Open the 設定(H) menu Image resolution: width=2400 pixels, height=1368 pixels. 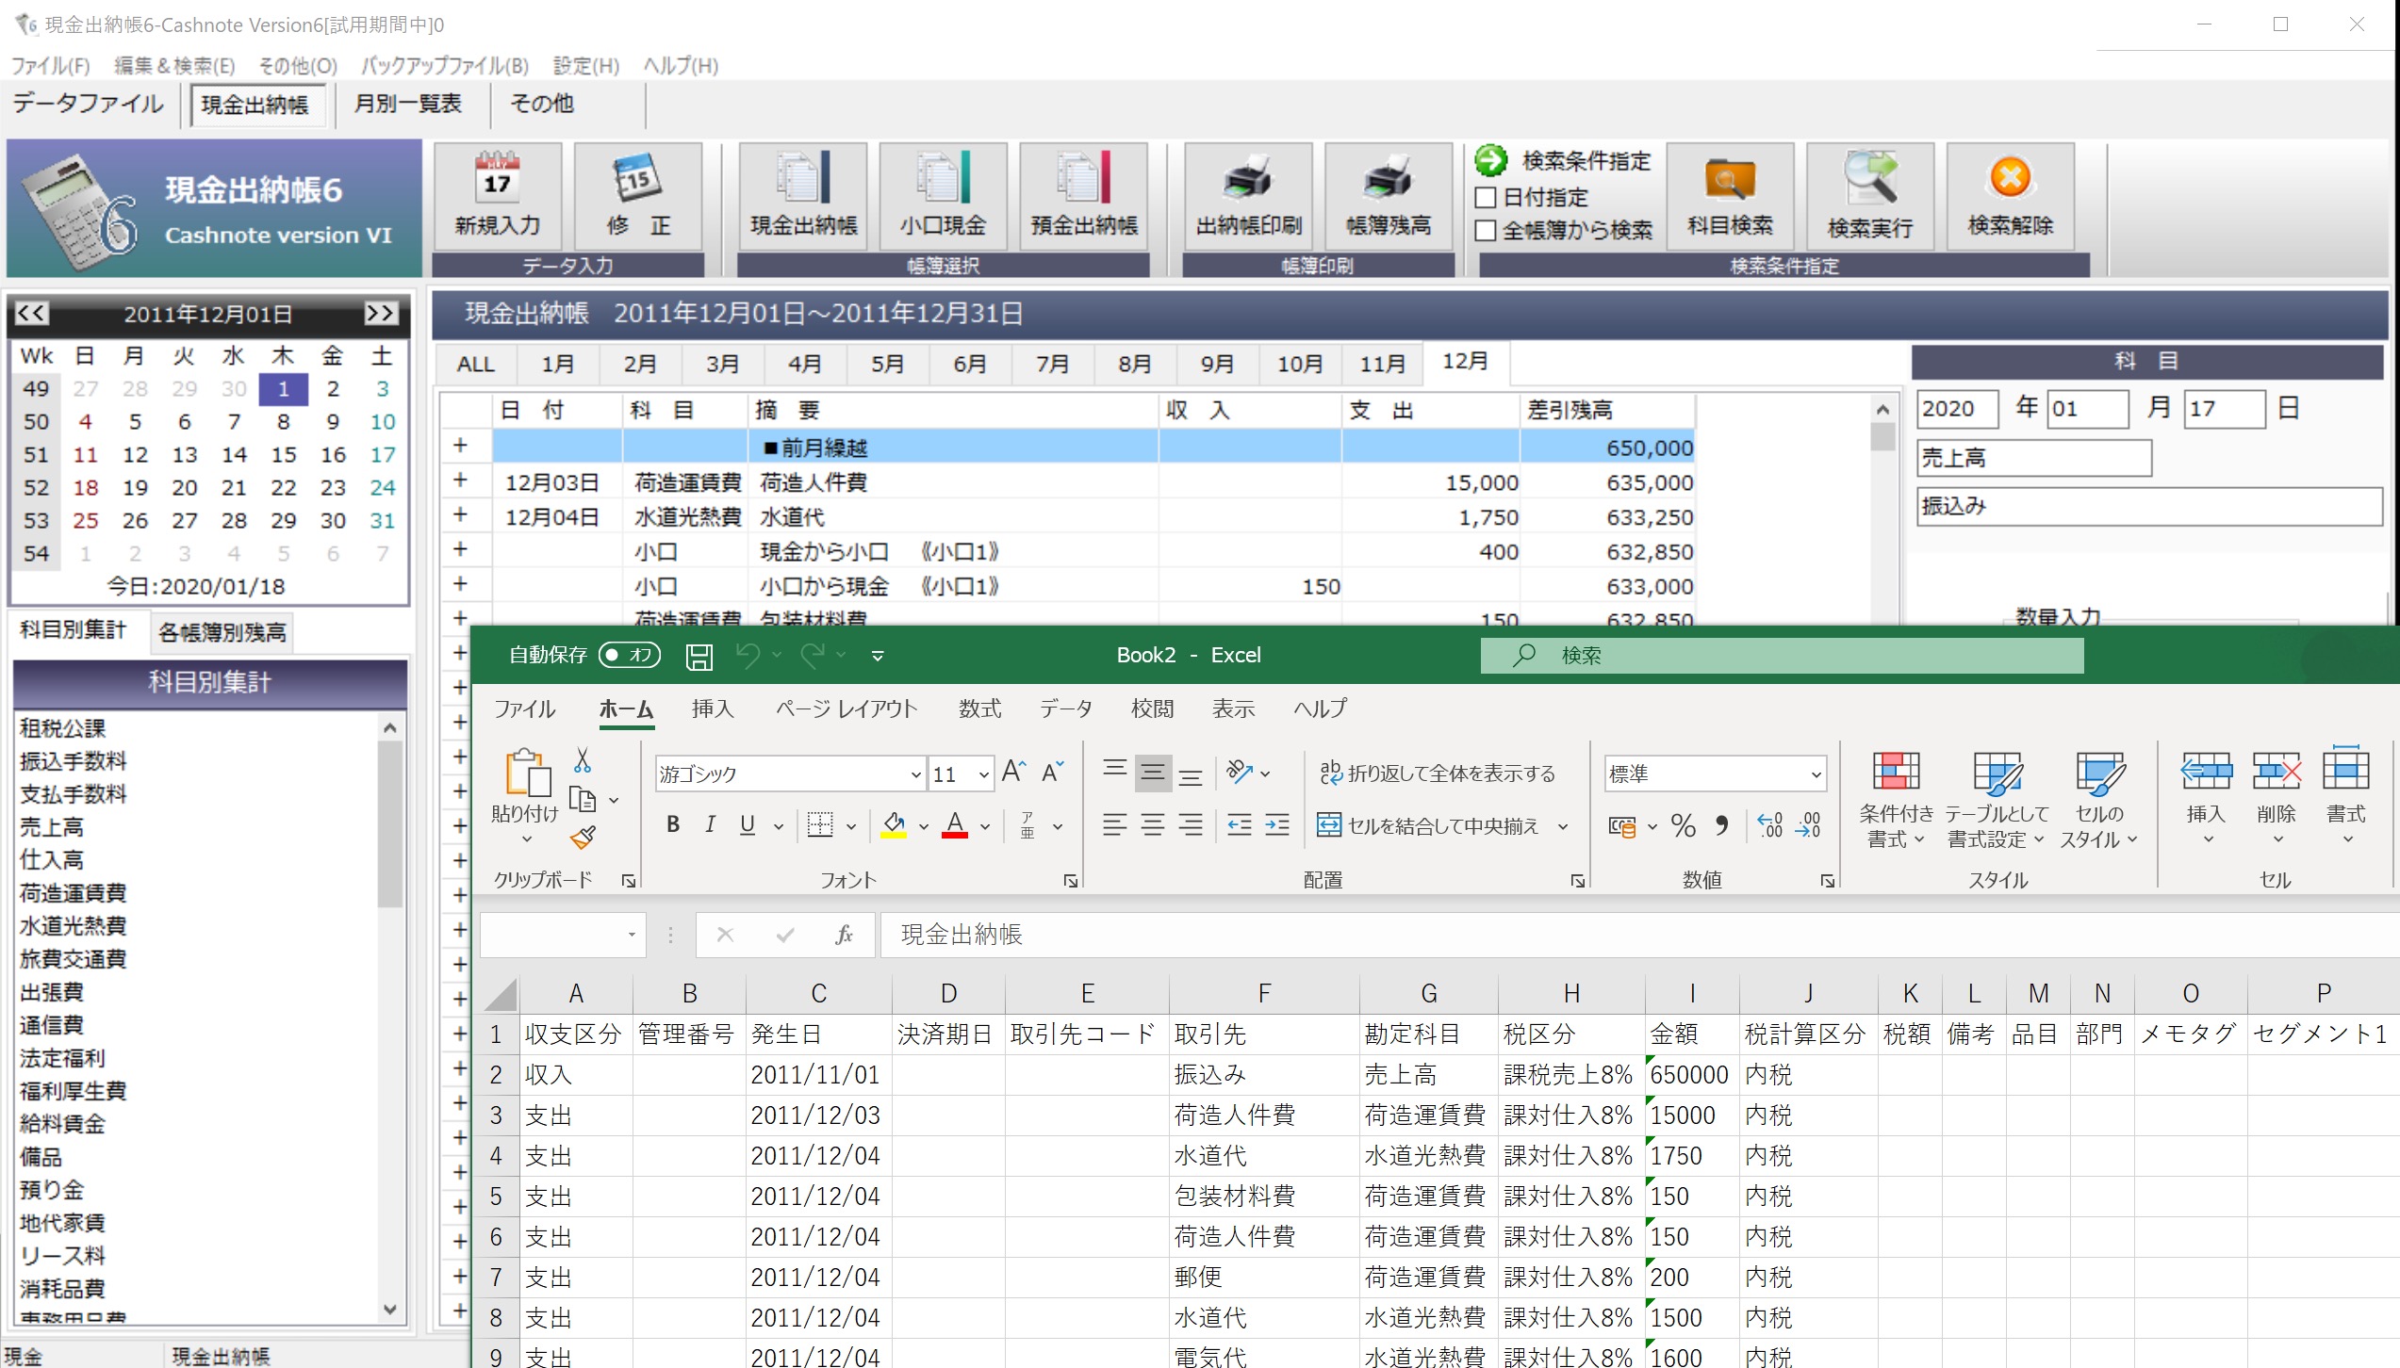585,66
